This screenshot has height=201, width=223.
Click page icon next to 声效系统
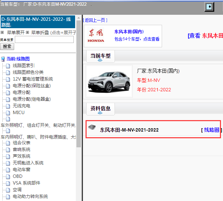tap(8, 156)
